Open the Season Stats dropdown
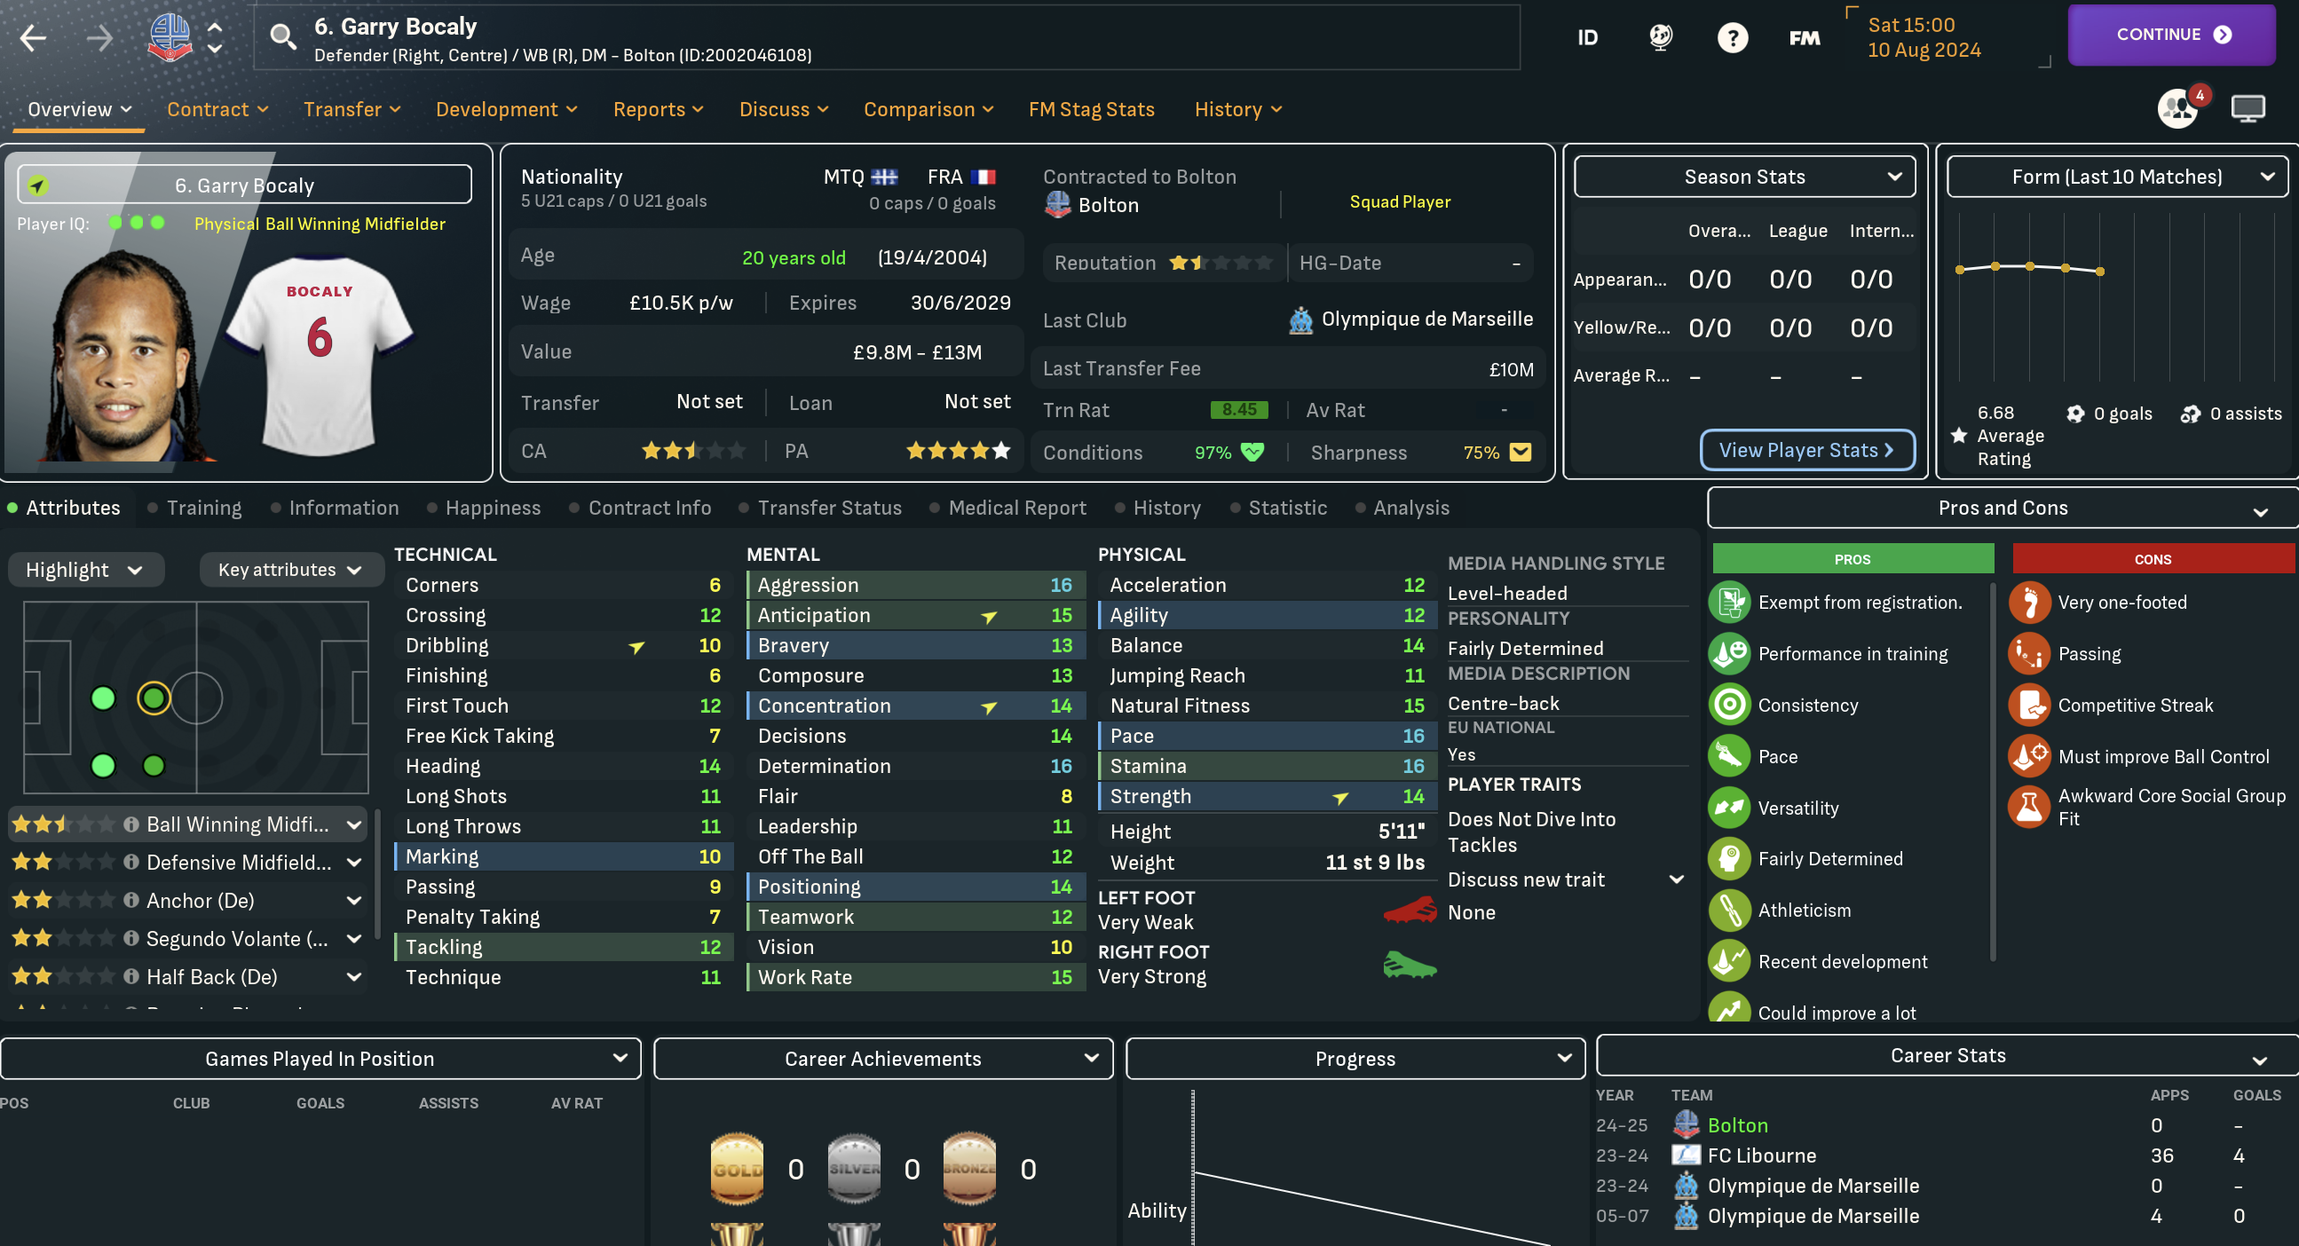 coord(1744,177)
